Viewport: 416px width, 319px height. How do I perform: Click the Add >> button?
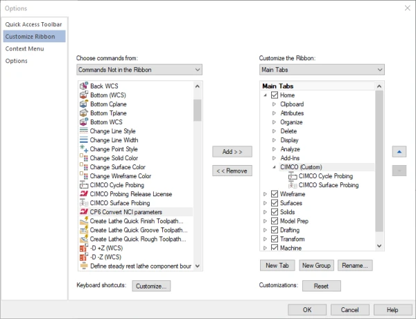[x=232, y=151]
